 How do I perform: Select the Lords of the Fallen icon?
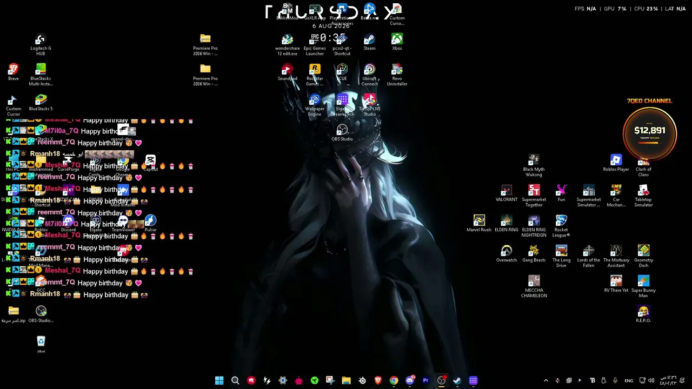pyautogui.click(x=589, y=257)
